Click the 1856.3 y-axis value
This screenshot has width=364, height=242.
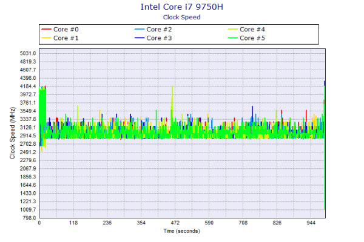(28, 177)
